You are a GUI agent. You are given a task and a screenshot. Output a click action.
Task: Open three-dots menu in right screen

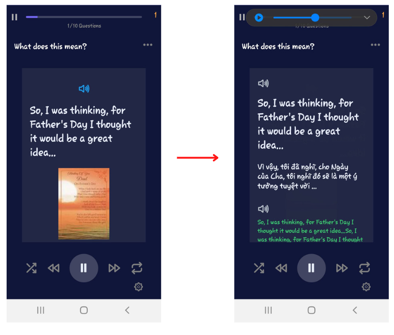[x=375, y=45]
